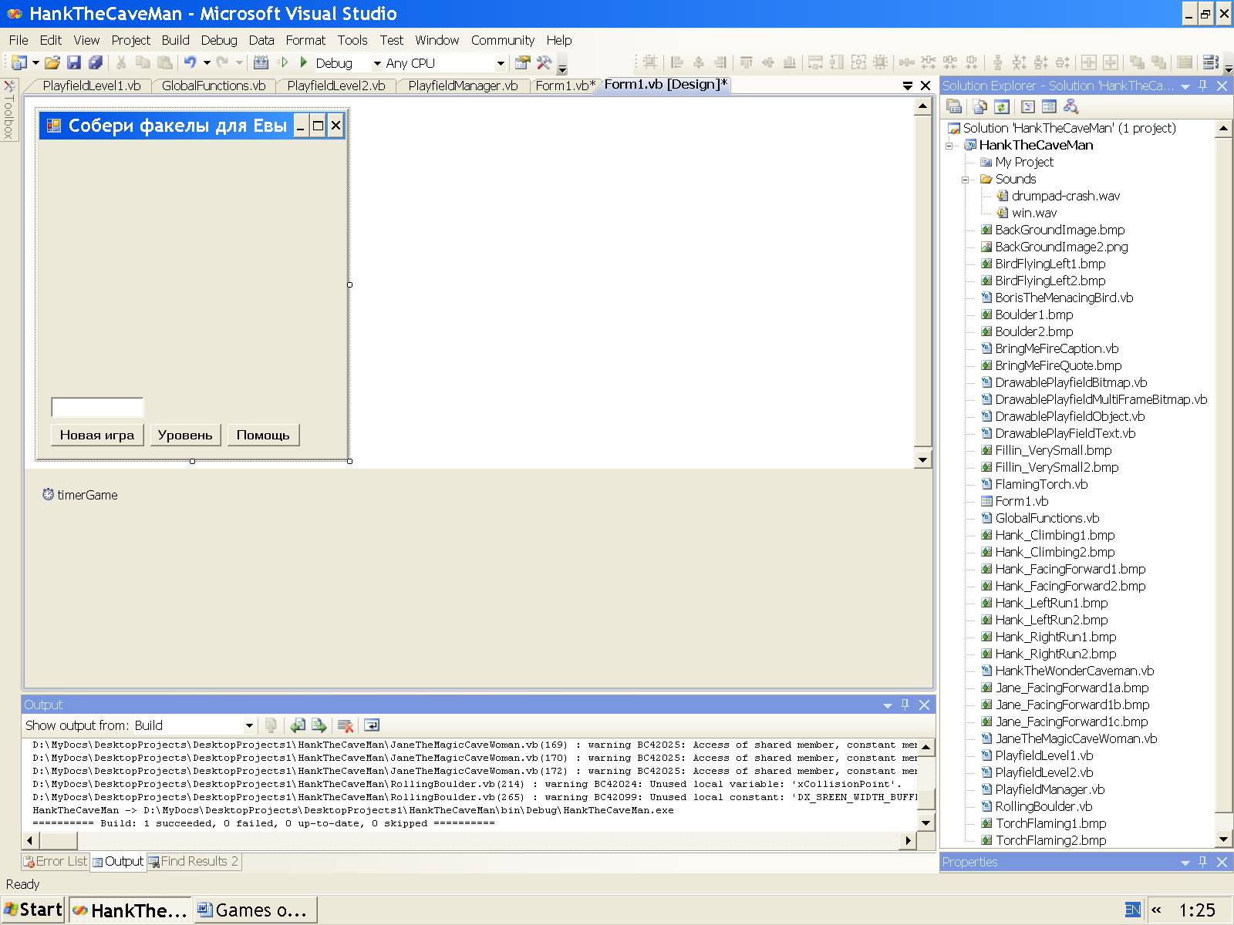
Task: Click View Class Diagram icon in Solution Explorer
Action: coord(1070,107)
